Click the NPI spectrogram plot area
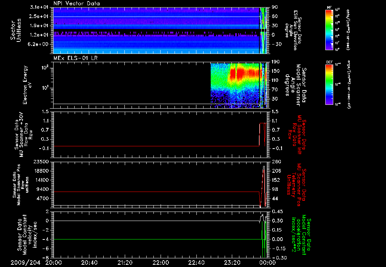 160,30
